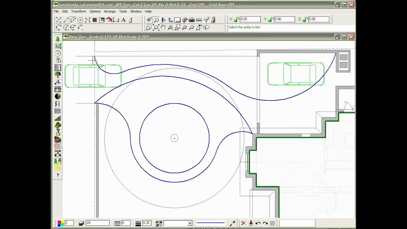Toggle the Y coordinate lock padlock

click(x=270, y=19)
